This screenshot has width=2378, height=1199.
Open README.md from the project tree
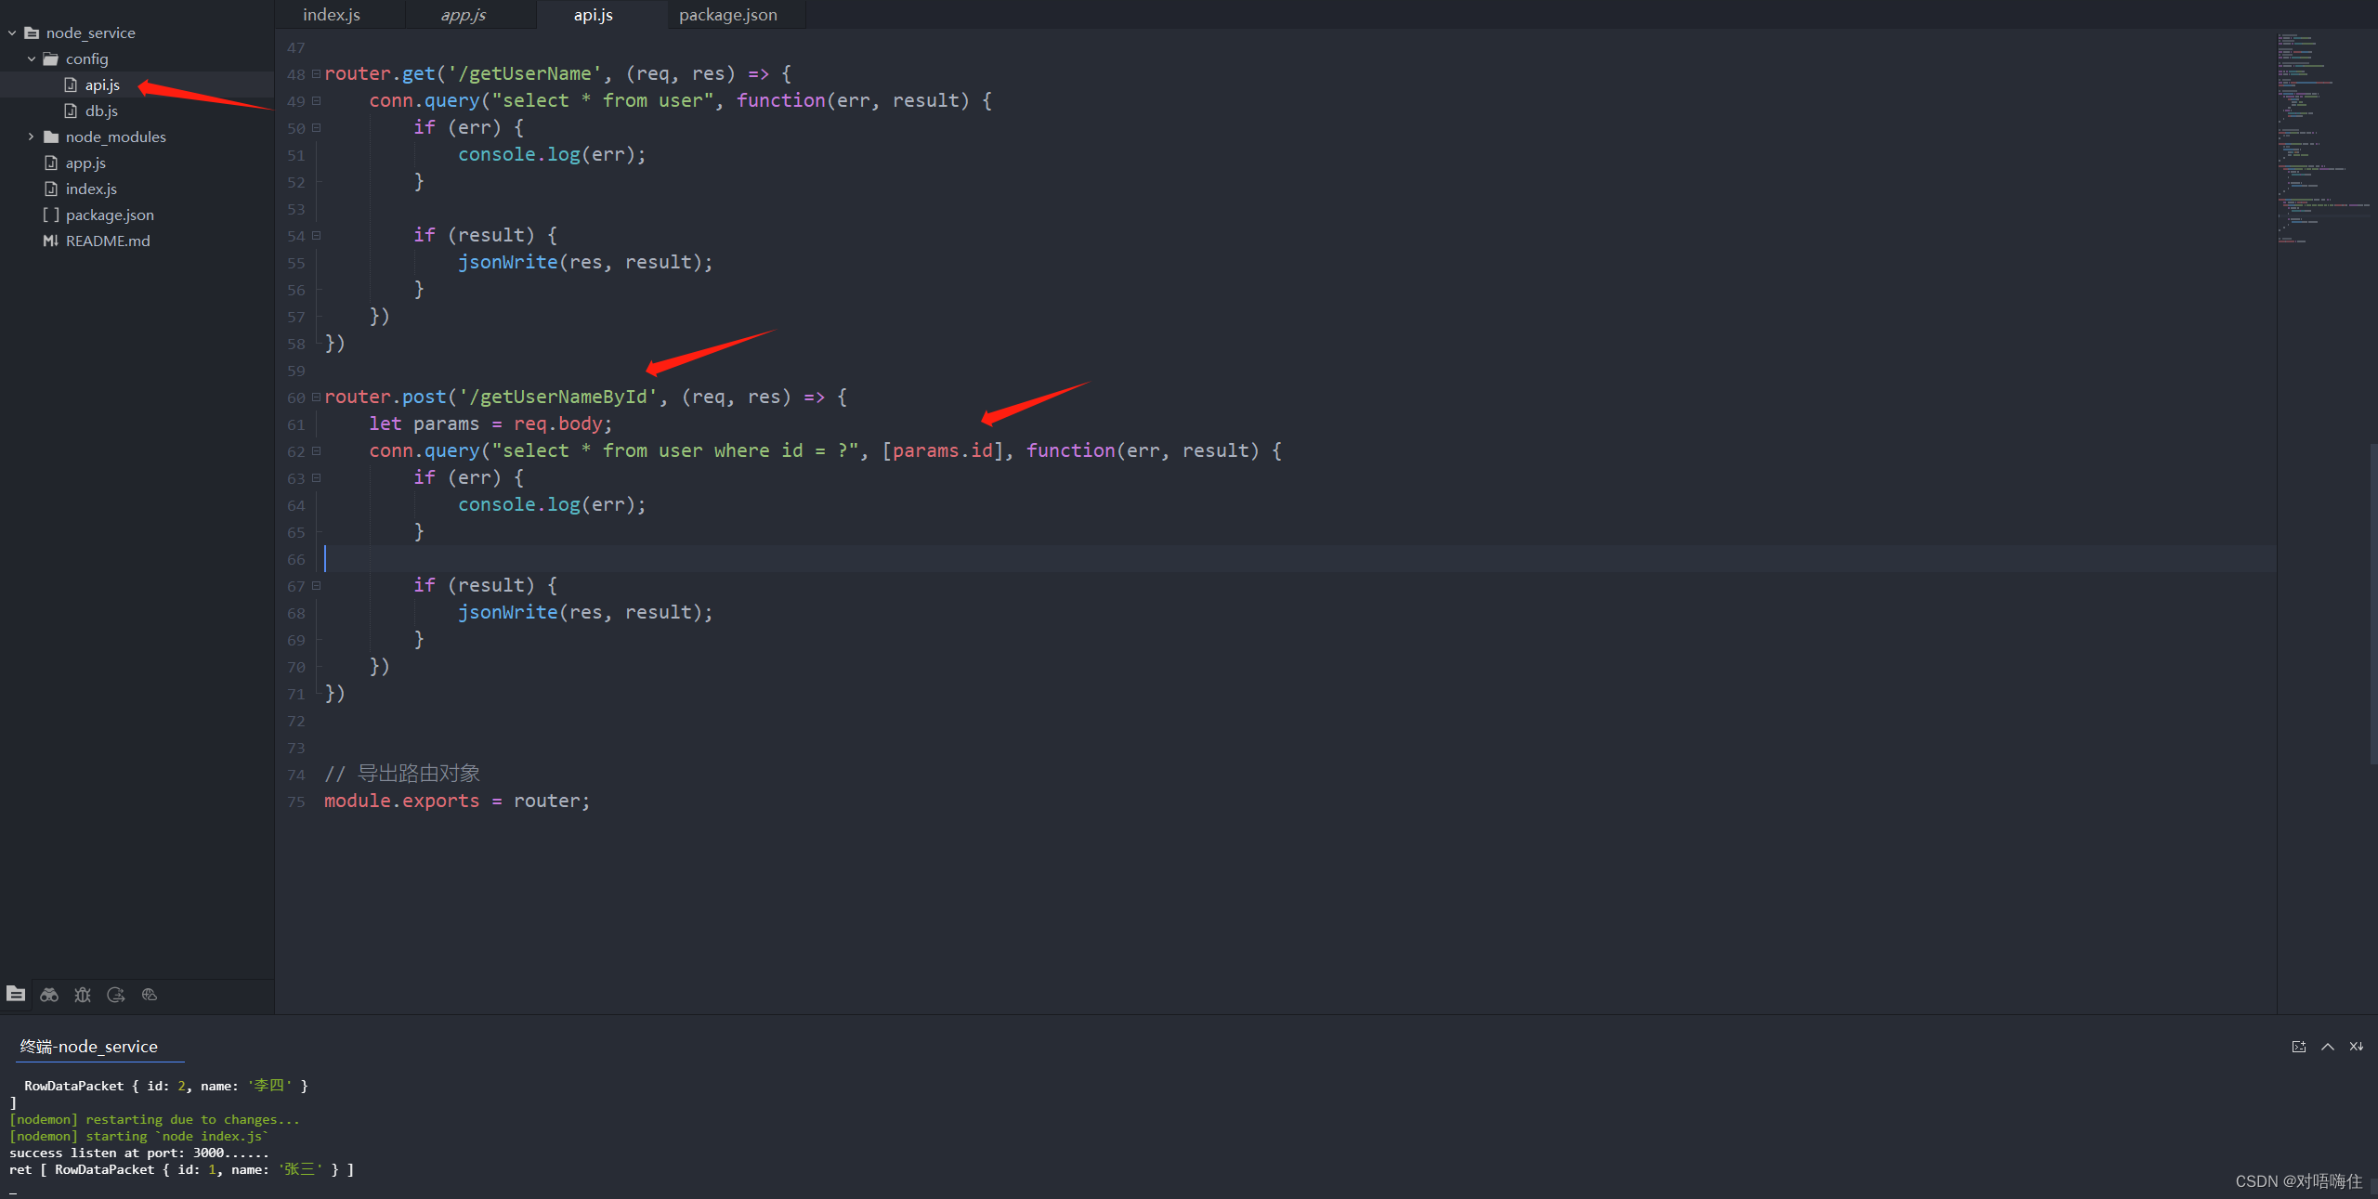pos(108,241)
